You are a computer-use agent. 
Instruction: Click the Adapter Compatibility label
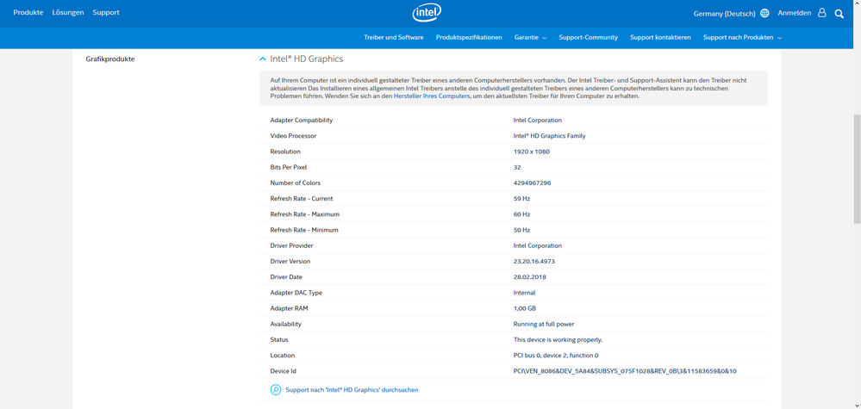point(302,120)
